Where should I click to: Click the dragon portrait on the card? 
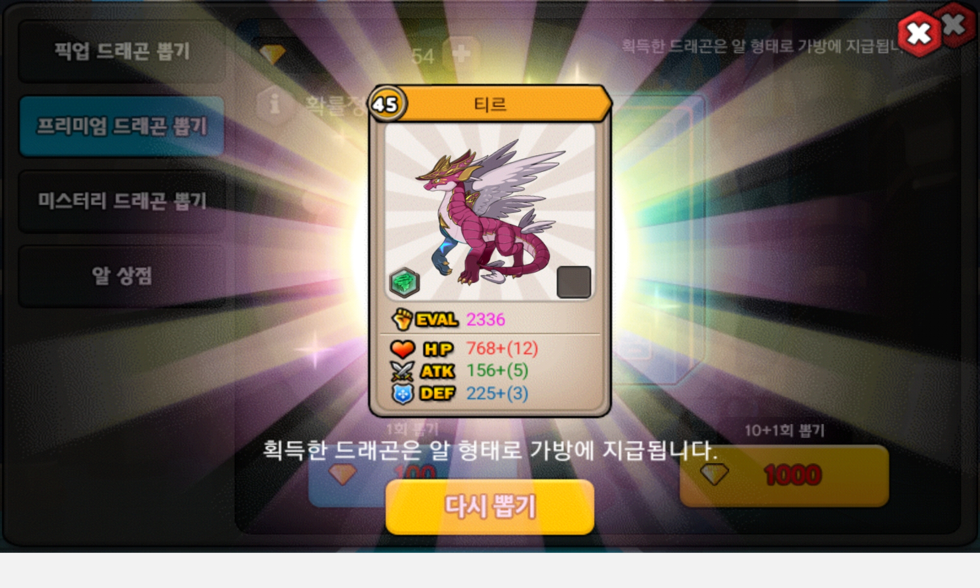click(x=490, y=212)
